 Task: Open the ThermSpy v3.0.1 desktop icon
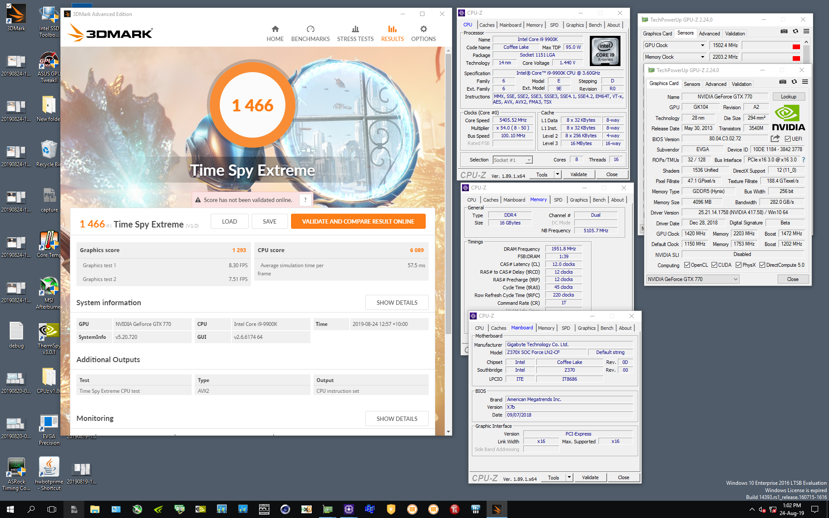(x=49, y=339)
